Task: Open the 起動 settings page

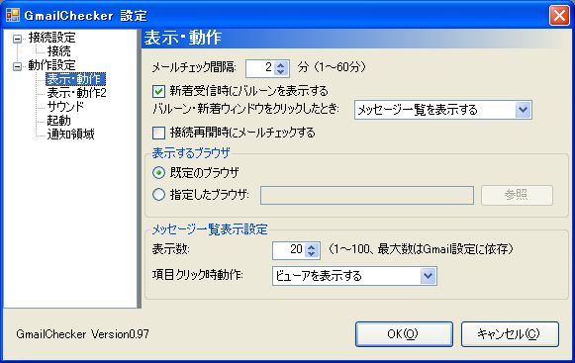Action: pyautogui.click(x=58, y=121)
